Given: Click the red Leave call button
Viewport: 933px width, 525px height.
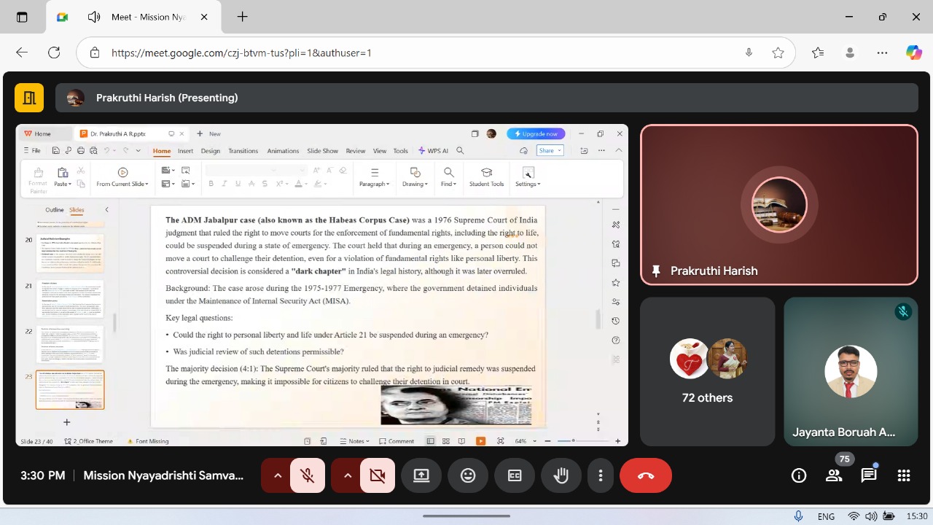Looking at the screenshot, I should coord(645,475).
